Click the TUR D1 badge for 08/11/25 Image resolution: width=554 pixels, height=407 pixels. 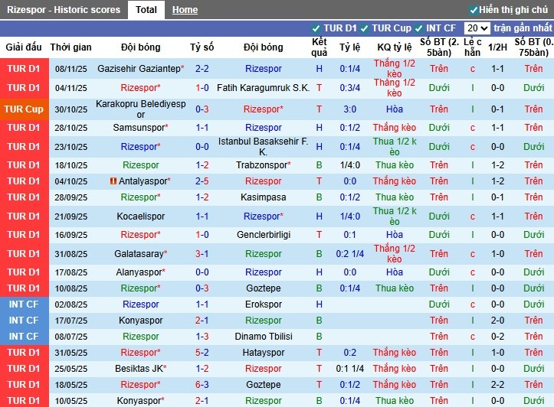(x=24, y=69)
